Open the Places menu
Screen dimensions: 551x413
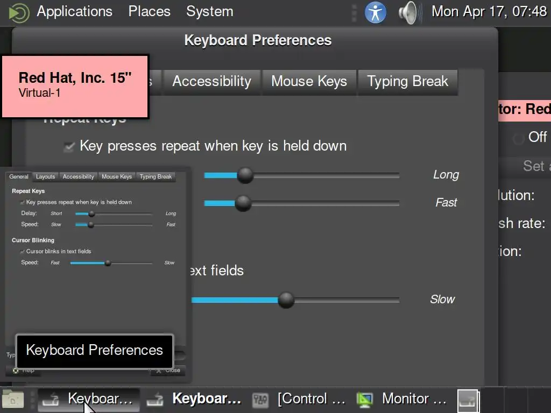coord(149,11)
